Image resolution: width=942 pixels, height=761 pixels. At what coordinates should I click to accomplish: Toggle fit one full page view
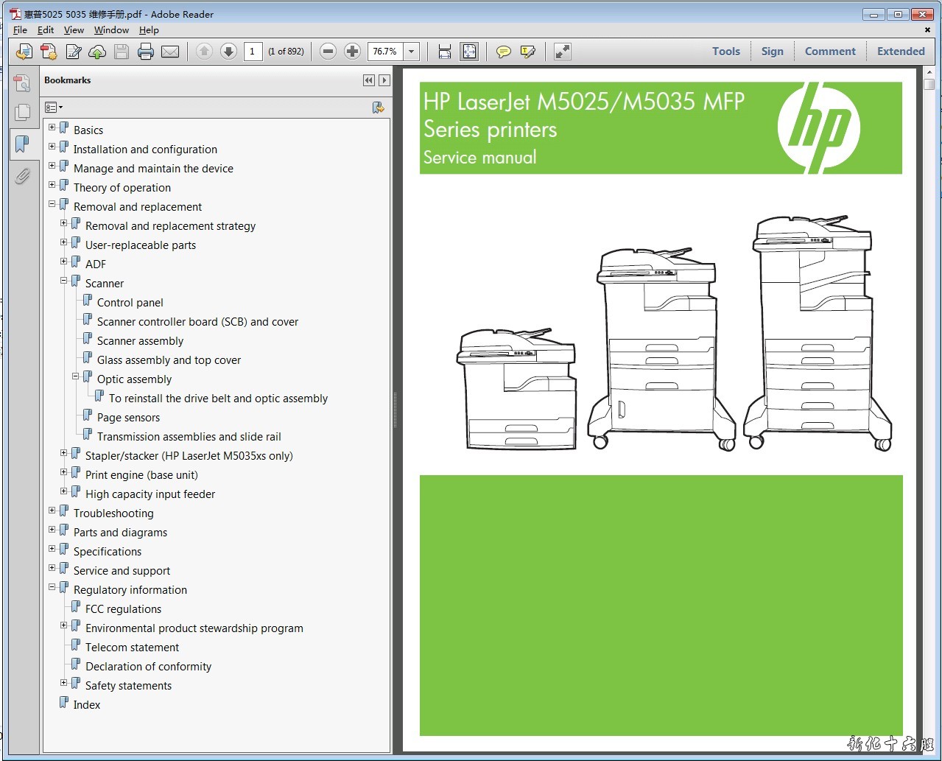(468, 52)
